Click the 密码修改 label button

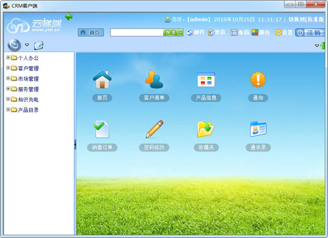point(154,147)
